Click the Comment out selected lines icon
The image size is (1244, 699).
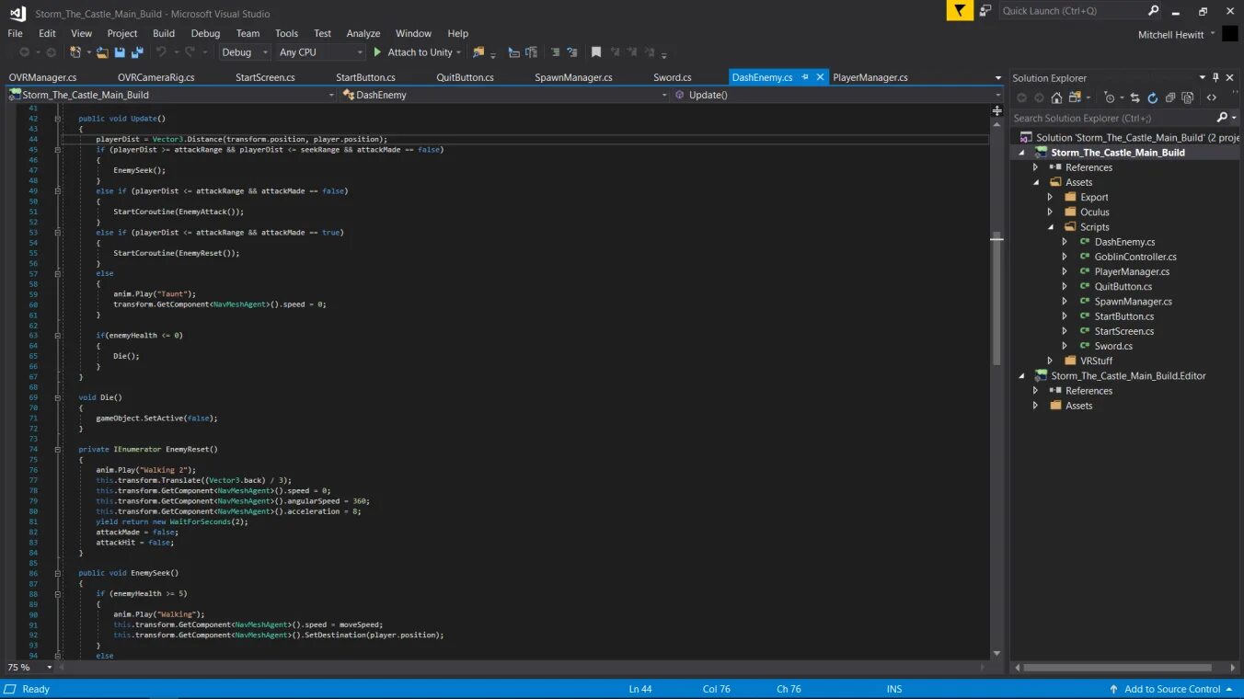click(555, 52)
